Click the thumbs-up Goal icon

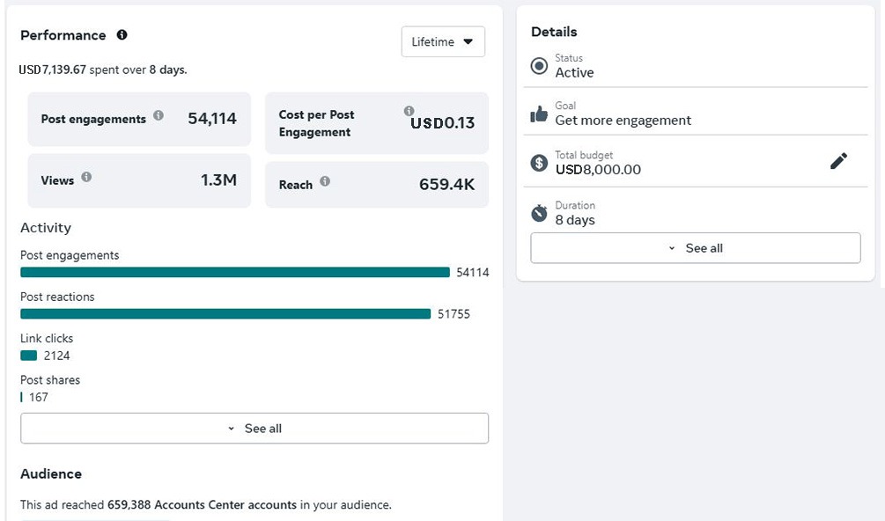pos(539,114)
